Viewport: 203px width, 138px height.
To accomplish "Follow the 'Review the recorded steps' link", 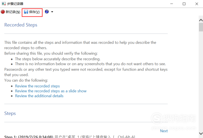I will click(38, 86).
